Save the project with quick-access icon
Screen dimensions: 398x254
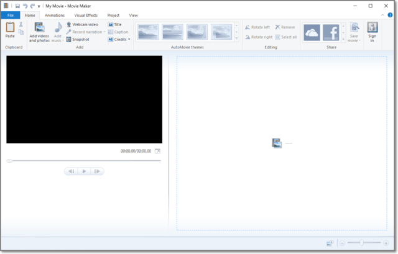click(x=17, y=6)
